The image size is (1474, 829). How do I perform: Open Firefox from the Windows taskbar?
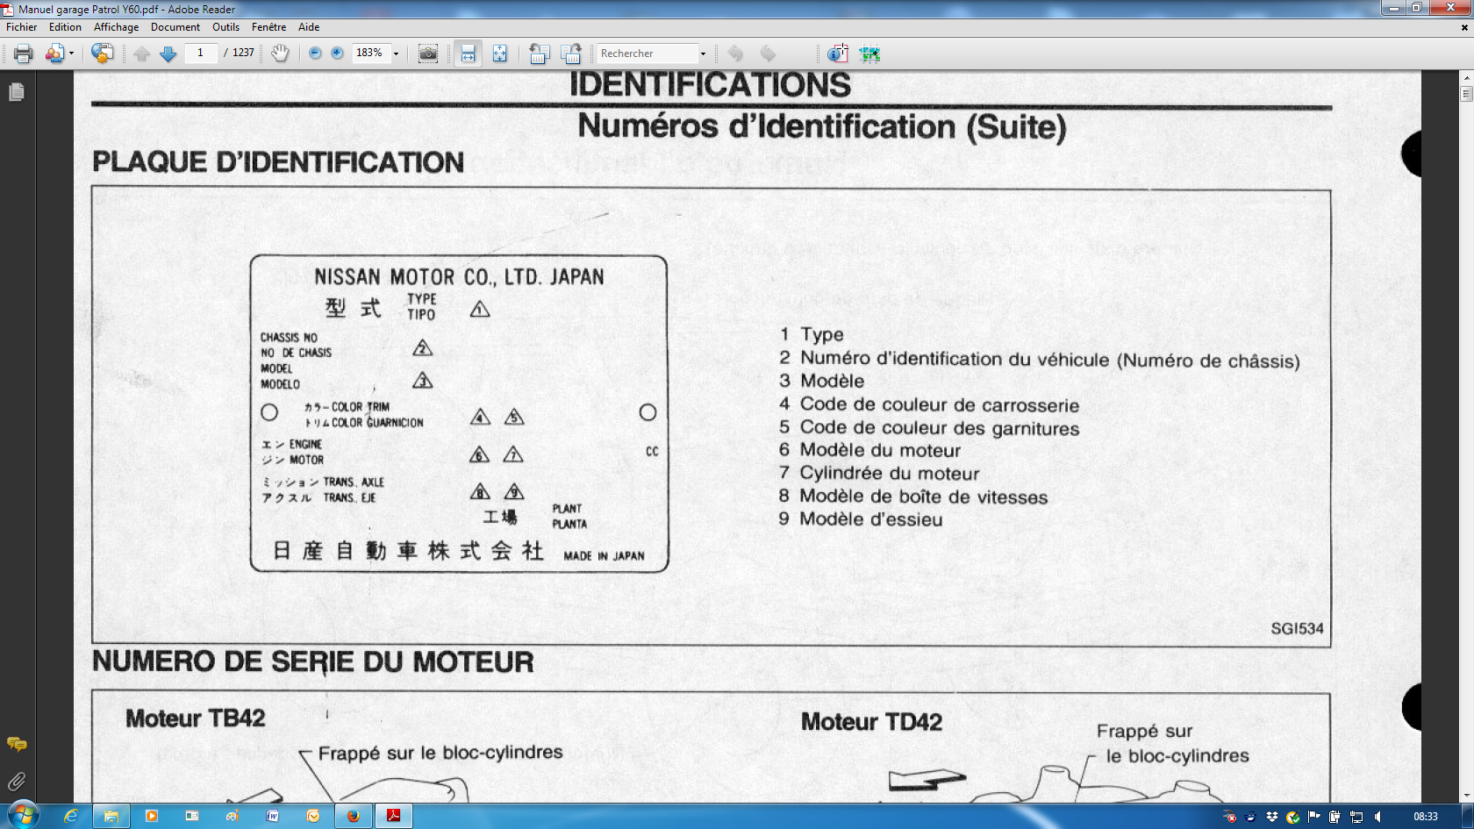tap(354, 816)
